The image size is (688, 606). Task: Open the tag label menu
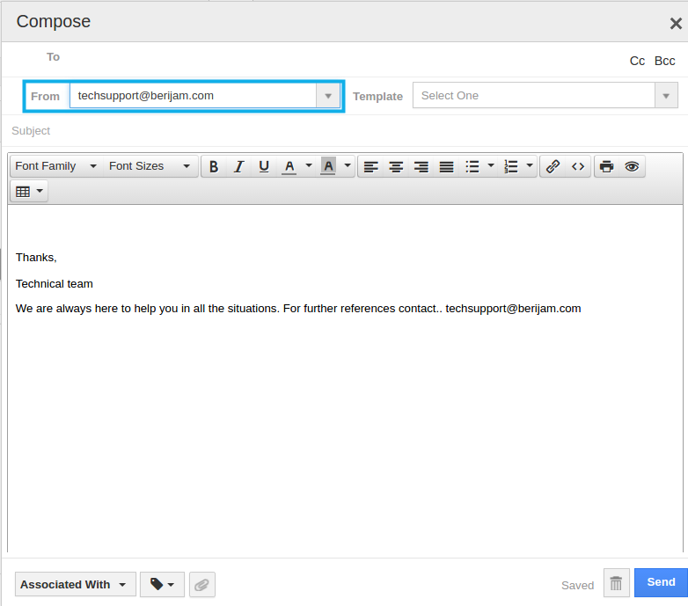tap(162, 585)
